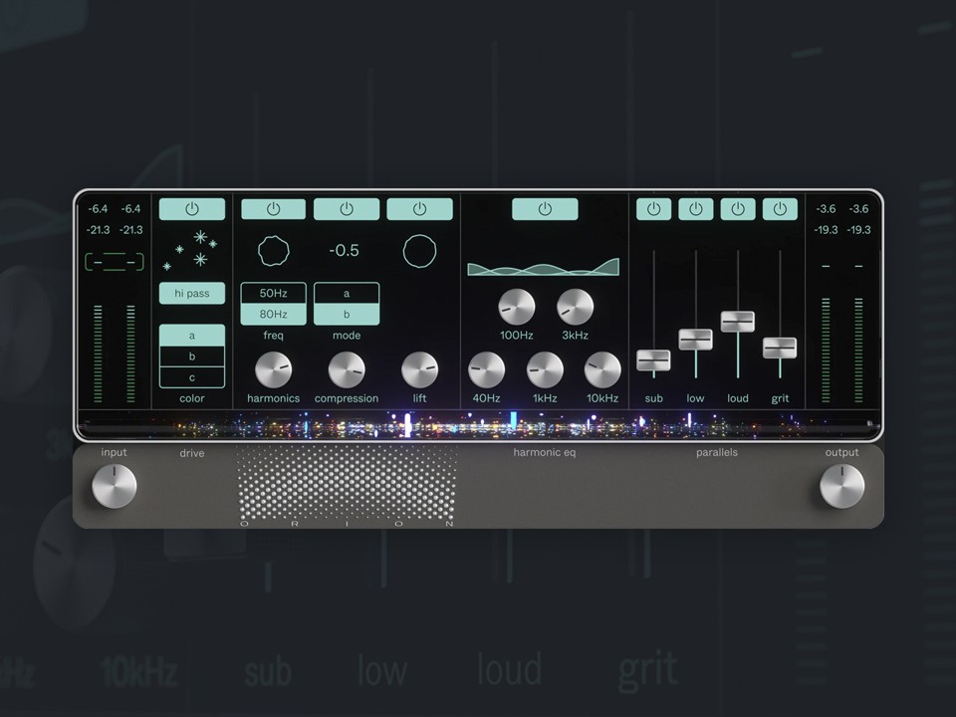Click the 3kHz EQ knob
Viewport: 956px width, 717px height.
point(575,307)
